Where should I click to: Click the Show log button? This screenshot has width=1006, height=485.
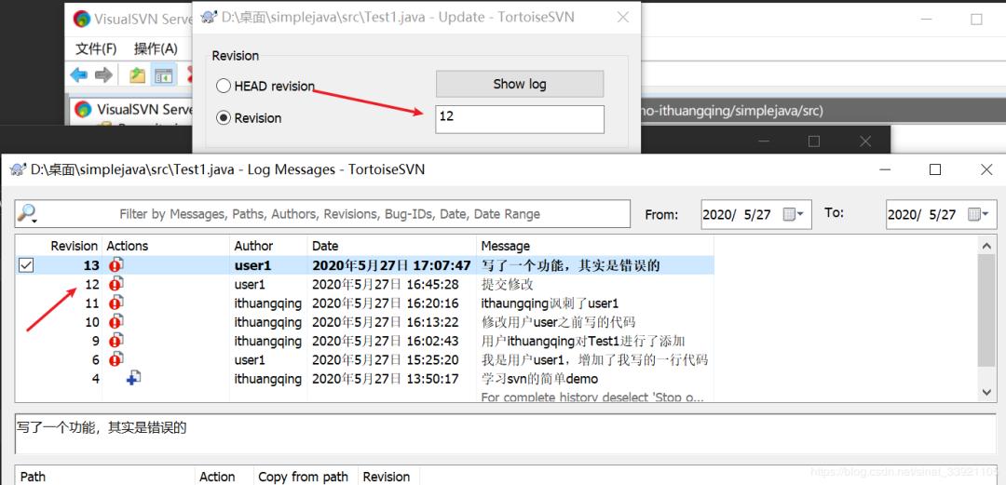click(x=520, y=84)
